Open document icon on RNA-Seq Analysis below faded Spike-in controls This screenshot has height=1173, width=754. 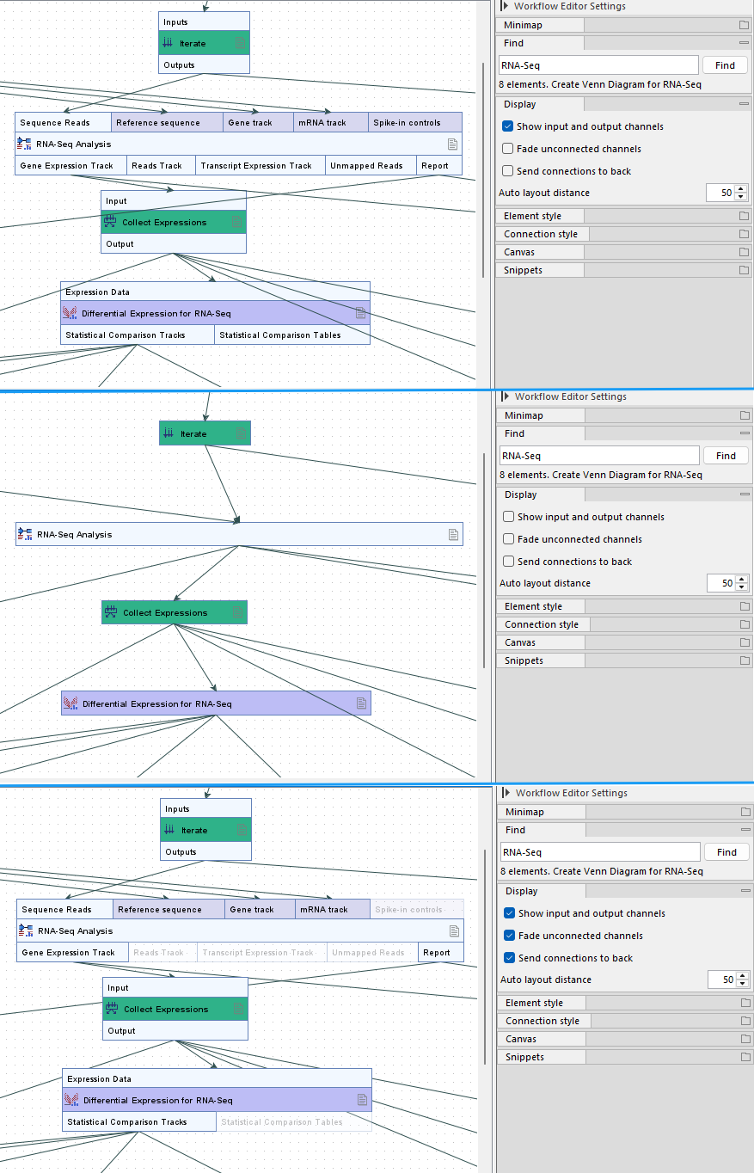tap(454, 930)
